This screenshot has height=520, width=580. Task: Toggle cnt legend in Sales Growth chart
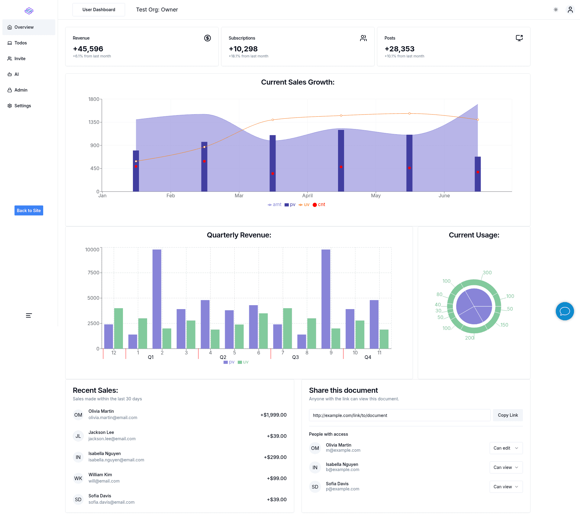coord(319,205)
